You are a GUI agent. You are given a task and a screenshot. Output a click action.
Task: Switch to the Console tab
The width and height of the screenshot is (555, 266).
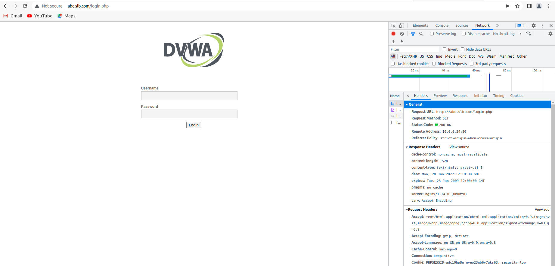tap(442, 26)
